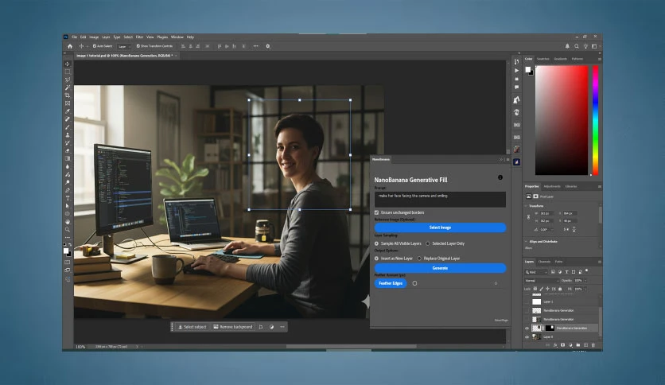The image size is (665, 385).
Task: Create a new group with folder icon
Action: (x=578, y=345)
